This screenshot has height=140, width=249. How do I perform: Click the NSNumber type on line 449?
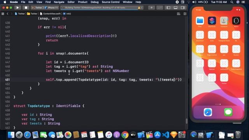click(121, 71)
